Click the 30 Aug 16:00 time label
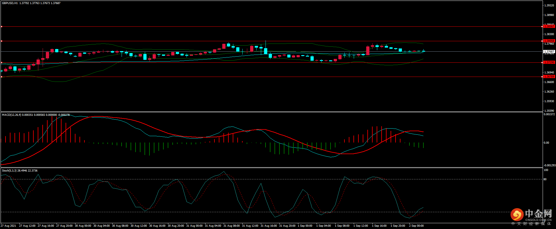This screenshot has width=556, height=229. pos(157,226)
